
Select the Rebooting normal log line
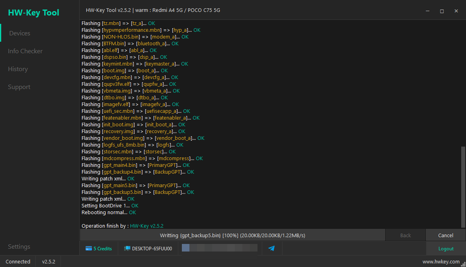[109, 213]
